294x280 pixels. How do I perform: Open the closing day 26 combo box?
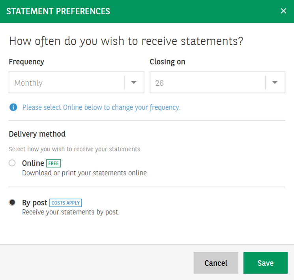pyautogui.click(x=207, y=83)
